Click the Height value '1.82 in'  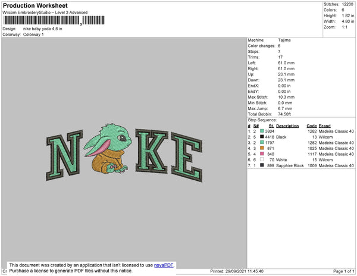tap(348, 15)
